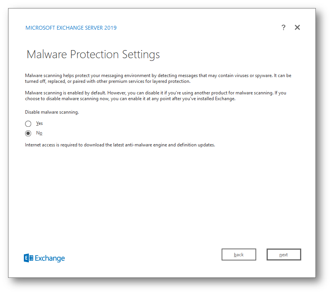Click the "No" option label text
The image size is (332, 294).
point(39,133)
